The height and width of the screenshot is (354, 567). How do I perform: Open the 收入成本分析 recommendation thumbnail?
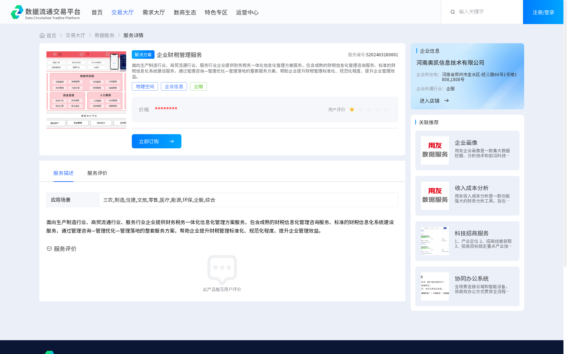[435, 196]
